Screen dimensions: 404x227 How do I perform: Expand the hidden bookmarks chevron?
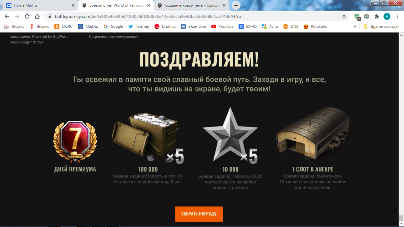click(x=355, y=26)
